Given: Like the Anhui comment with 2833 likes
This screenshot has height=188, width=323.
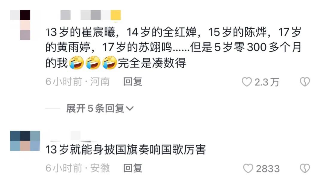Looking at the screenshot, I should click(248, 169).
